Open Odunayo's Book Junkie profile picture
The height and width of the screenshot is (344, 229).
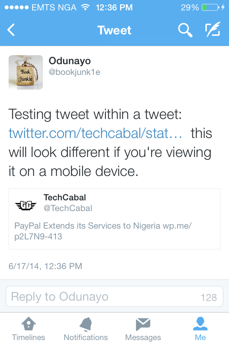pyautogui.click(x=26, y=72)
